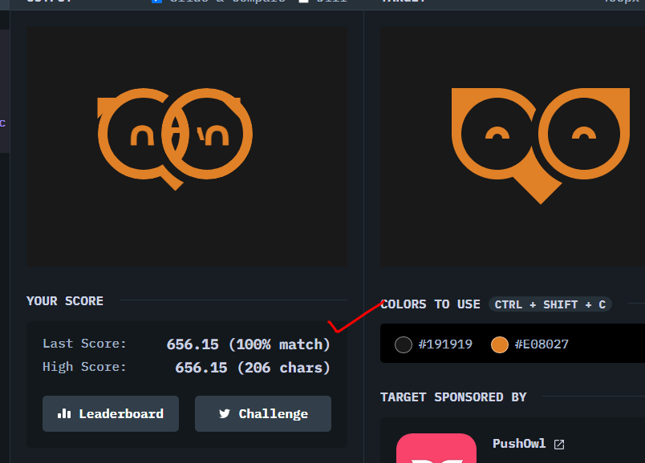Screen dimensions: 645x463
Task: Click the TARGET SPONSORED BY heading
Action: (x=453, y=397)
